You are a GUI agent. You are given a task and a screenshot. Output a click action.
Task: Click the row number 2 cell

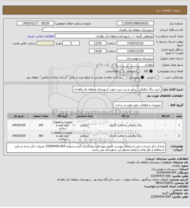179,136
